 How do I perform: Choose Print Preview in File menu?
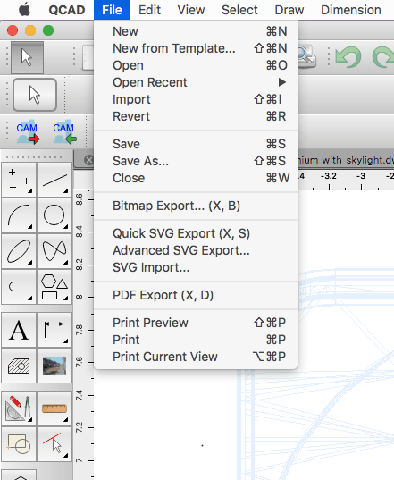click(x=196, y=323)
